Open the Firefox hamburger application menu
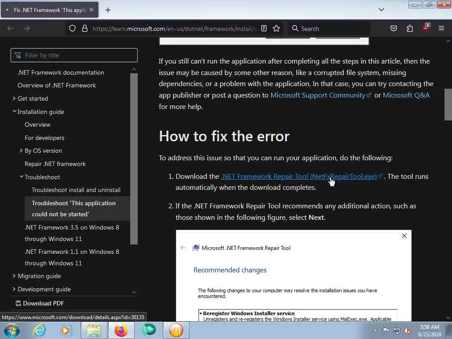The image size is (452, 339). coord(441,28)
